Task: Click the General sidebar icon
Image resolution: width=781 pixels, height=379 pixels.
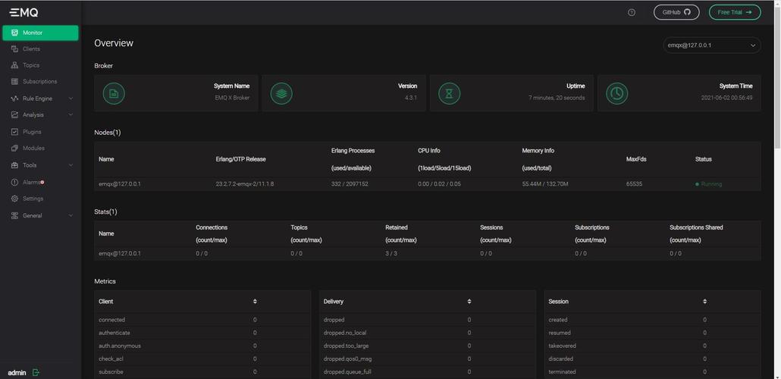Action: pos(14,215)
